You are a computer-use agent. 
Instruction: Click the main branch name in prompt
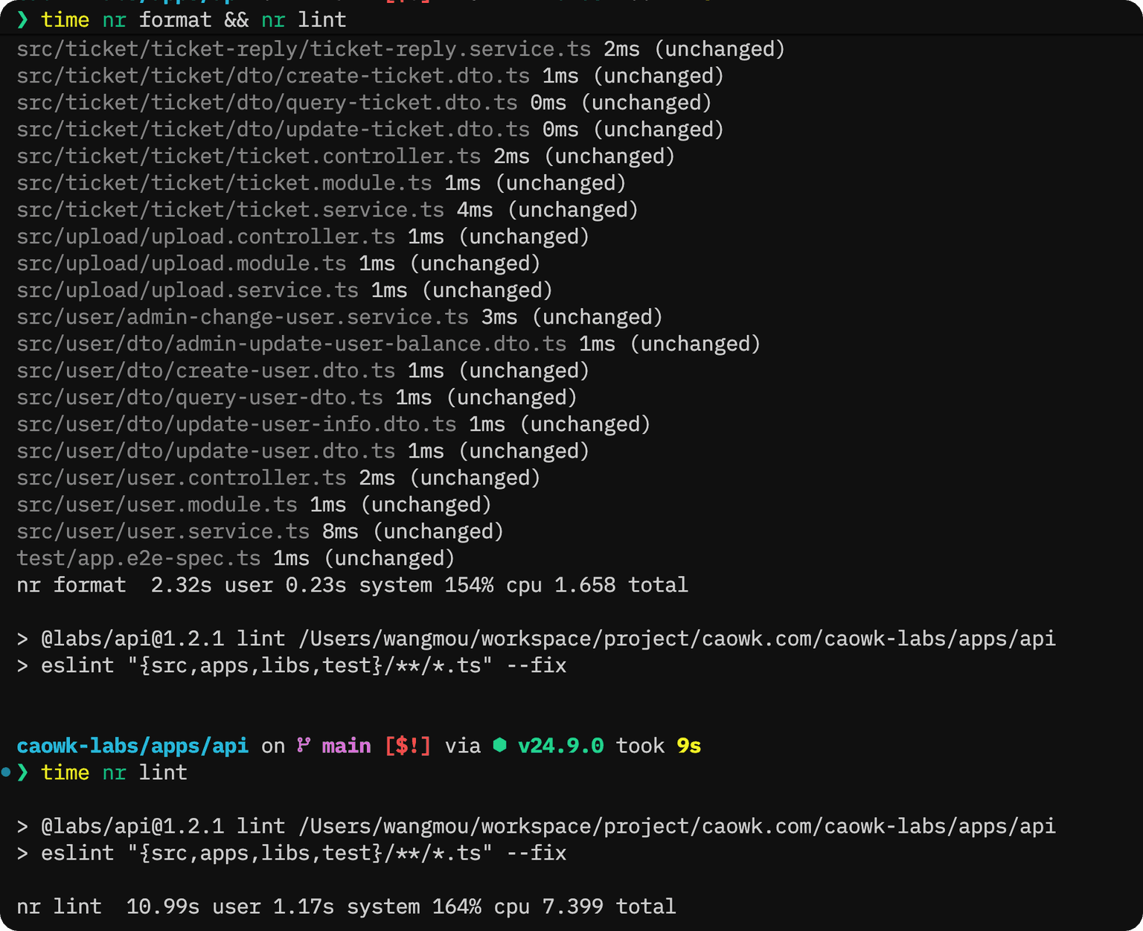pyautogui.click(x=346, y=746)
